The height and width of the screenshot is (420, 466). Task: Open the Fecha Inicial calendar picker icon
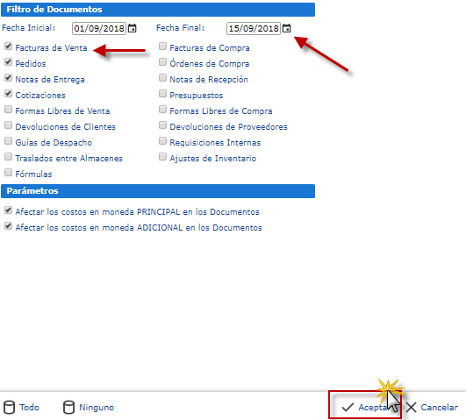(132, 29)
